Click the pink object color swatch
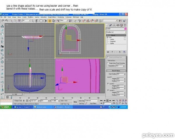 coord(125,29)
